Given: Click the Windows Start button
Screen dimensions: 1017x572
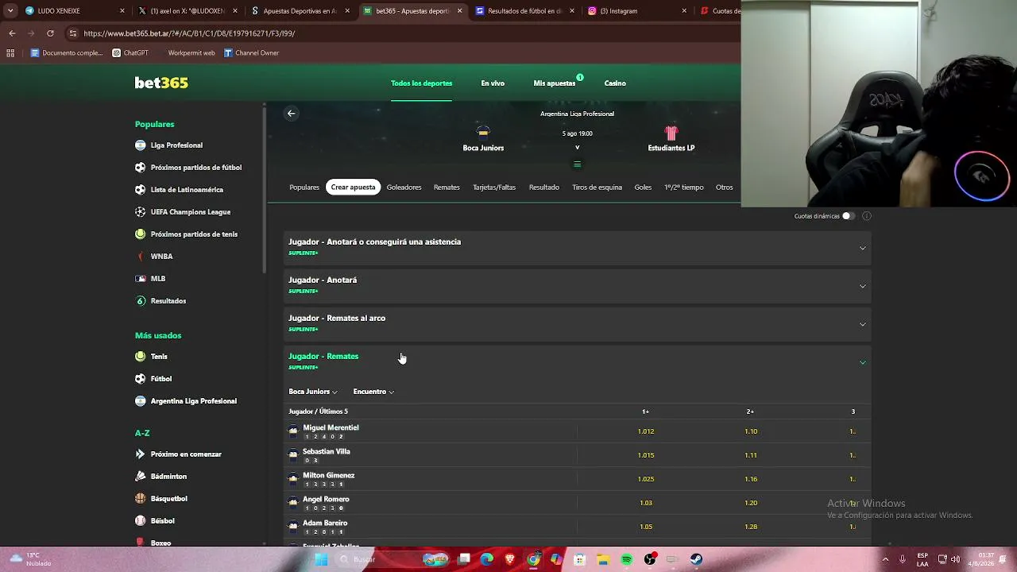Looking at the screenshot, I should point(321,559).
